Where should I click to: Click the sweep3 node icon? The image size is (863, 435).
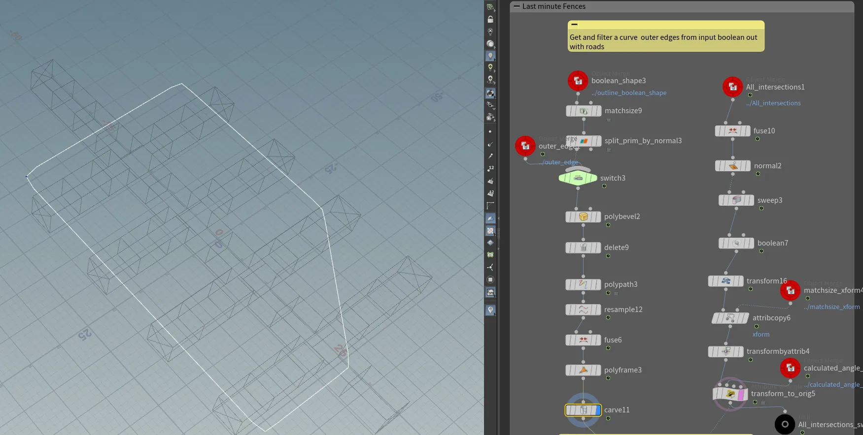tap(737, 200)
